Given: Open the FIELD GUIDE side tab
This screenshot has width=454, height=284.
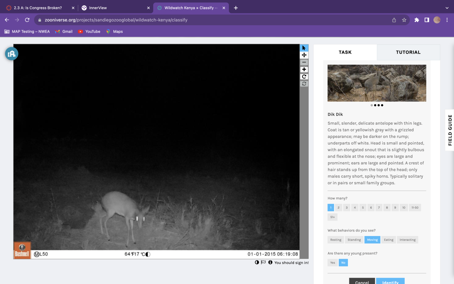Looking at the screenshot, I should point(450,130).
